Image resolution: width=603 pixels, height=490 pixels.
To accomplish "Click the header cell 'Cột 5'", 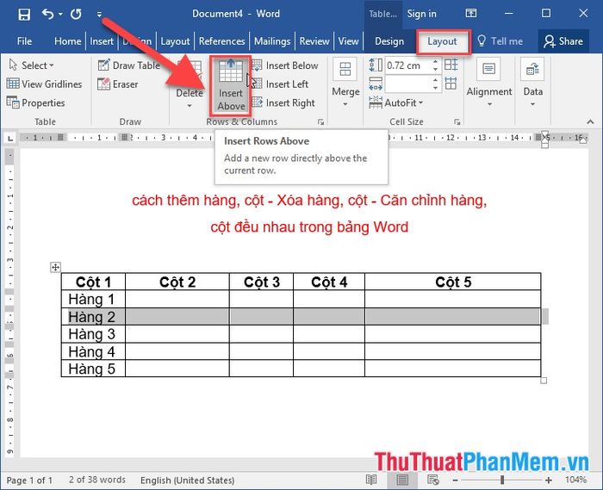I will point(453,282).
